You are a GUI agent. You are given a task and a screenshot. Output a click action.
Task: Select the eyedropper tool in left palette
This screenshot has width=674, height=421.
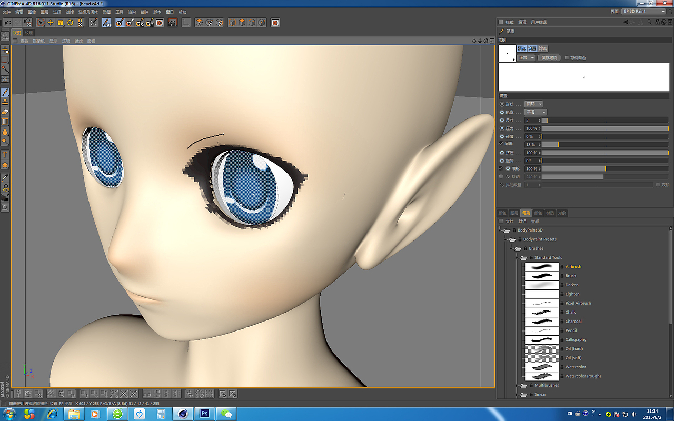point(5,178)
